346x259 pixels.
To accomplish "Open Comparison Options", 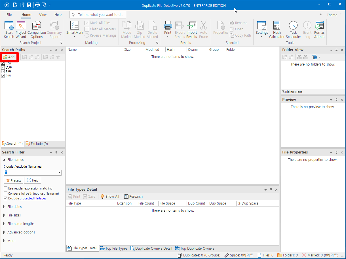I will coord(37,30).
